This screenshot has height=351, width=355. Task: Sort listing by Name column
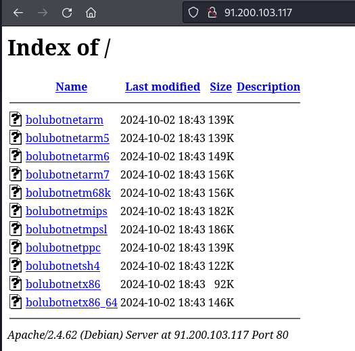71,87
